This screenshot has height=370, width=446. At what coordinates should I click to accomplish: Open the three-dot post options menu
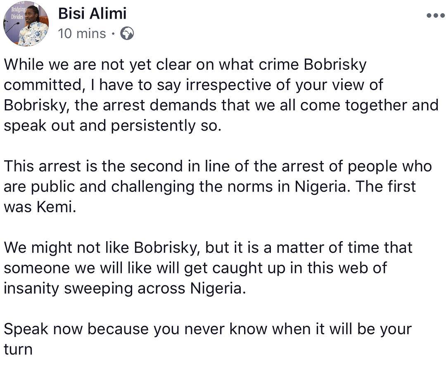pos(435,16)
